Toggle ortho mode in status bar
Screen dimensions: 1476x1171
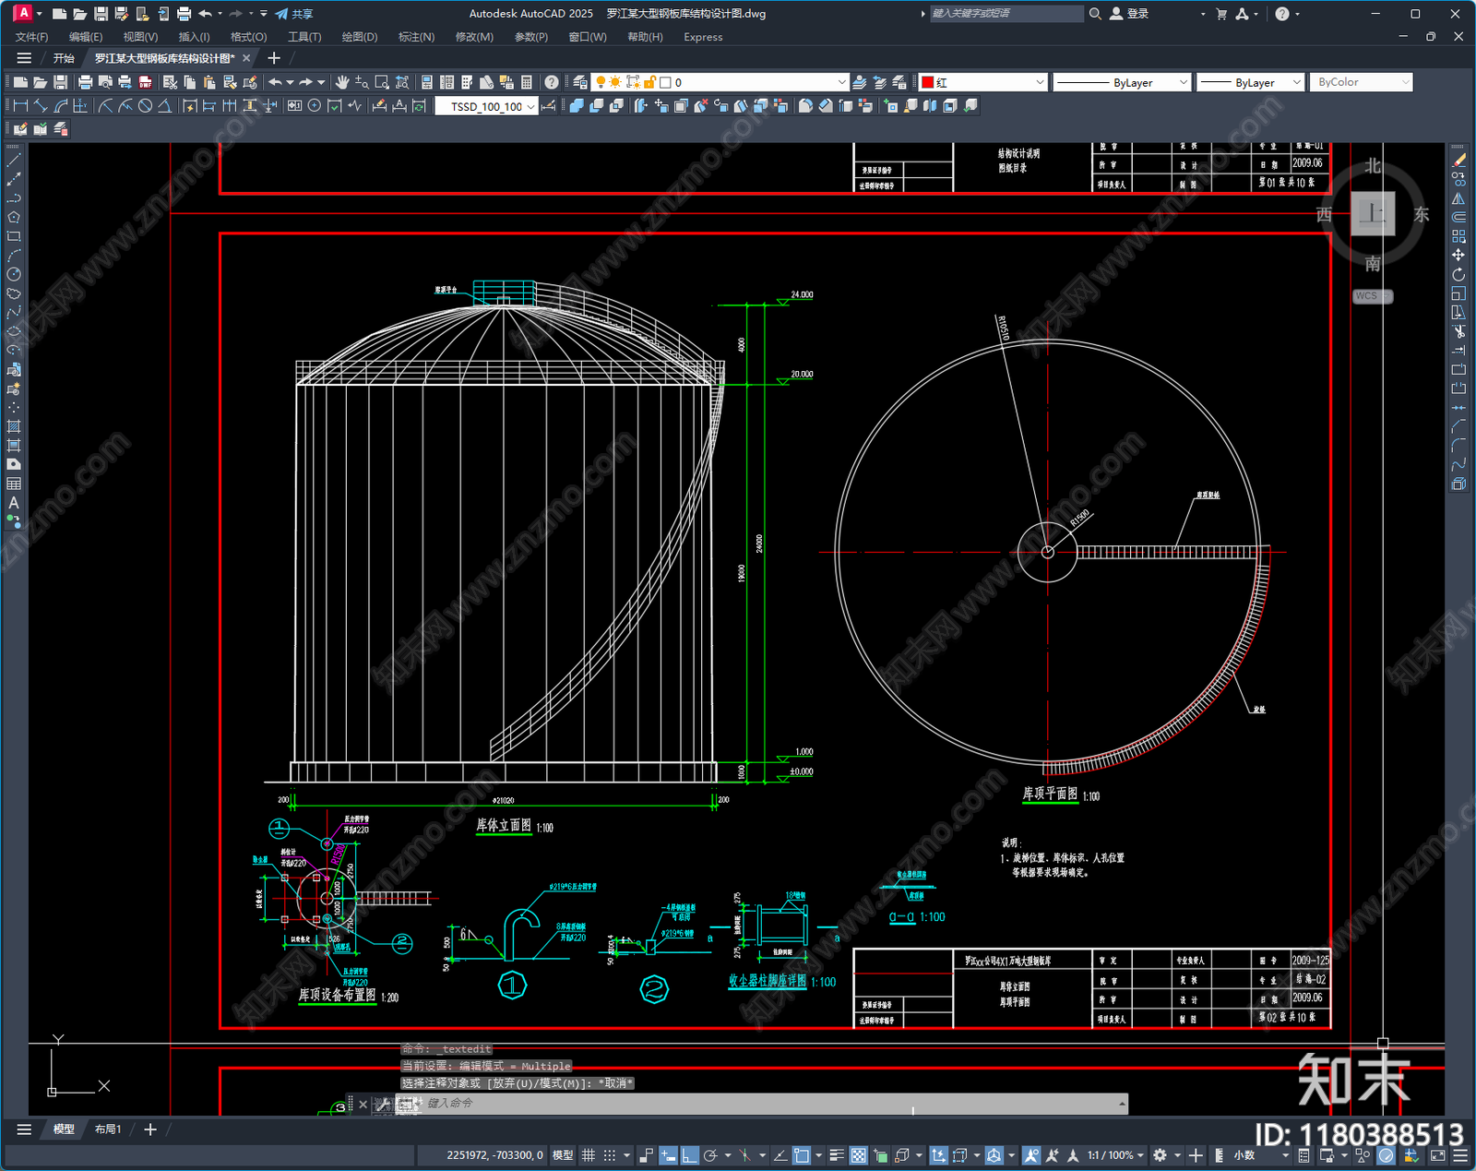[x=690, y=1155]
